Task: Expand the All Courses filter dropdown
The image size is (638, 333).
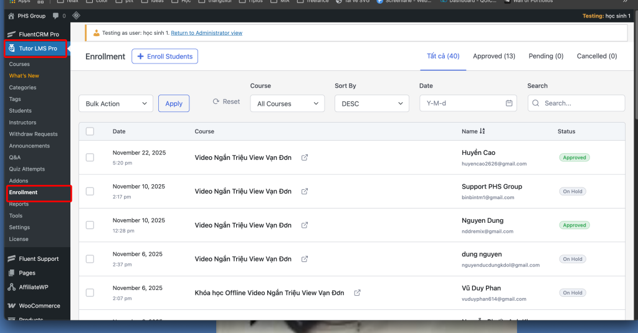Action: [287, 103]
